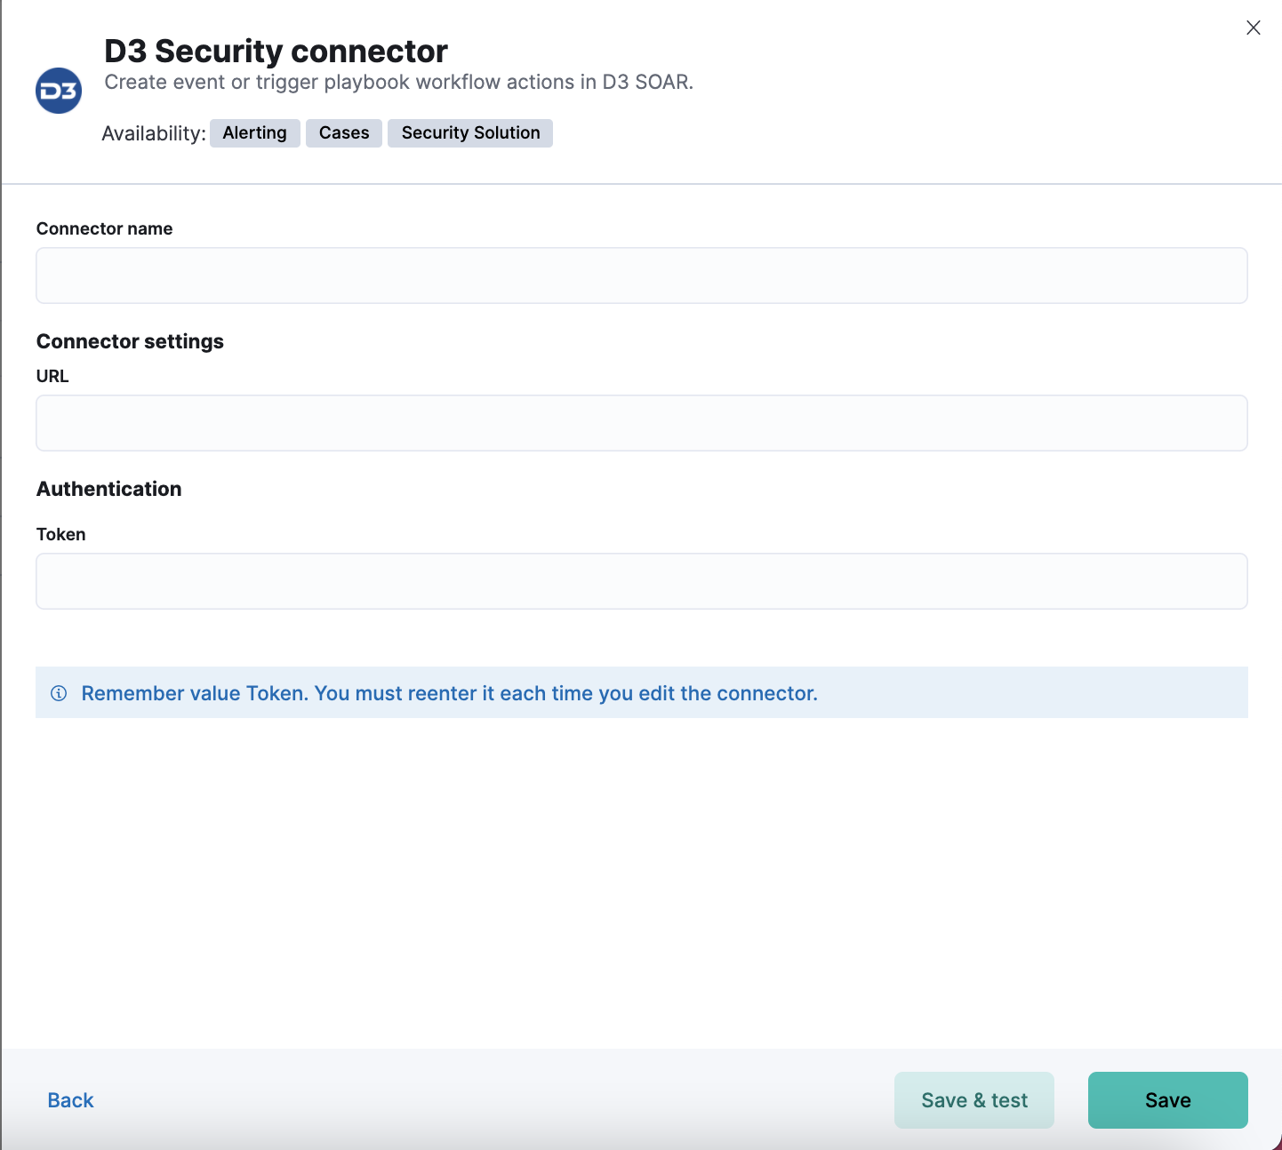The image size is (1282, 1150).
Task: Click the D3 Security connector title
Action: click(276, 51)
